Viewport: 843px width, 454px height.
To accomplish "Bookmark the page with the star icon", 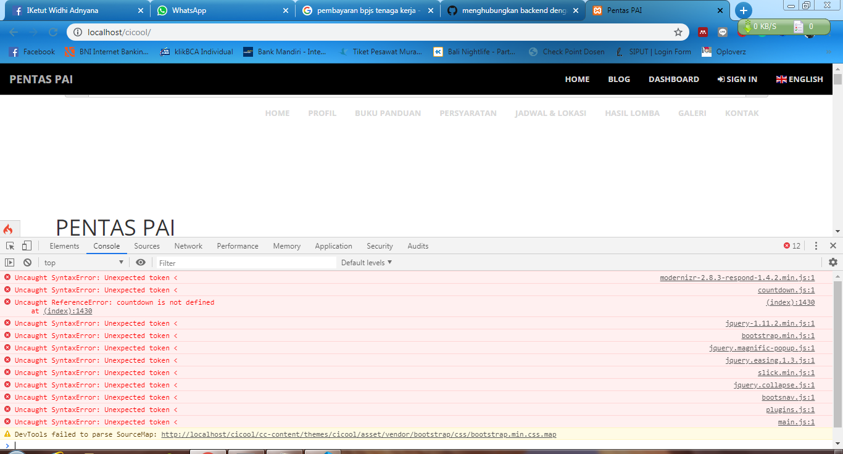I will click(x=678, y=31).
